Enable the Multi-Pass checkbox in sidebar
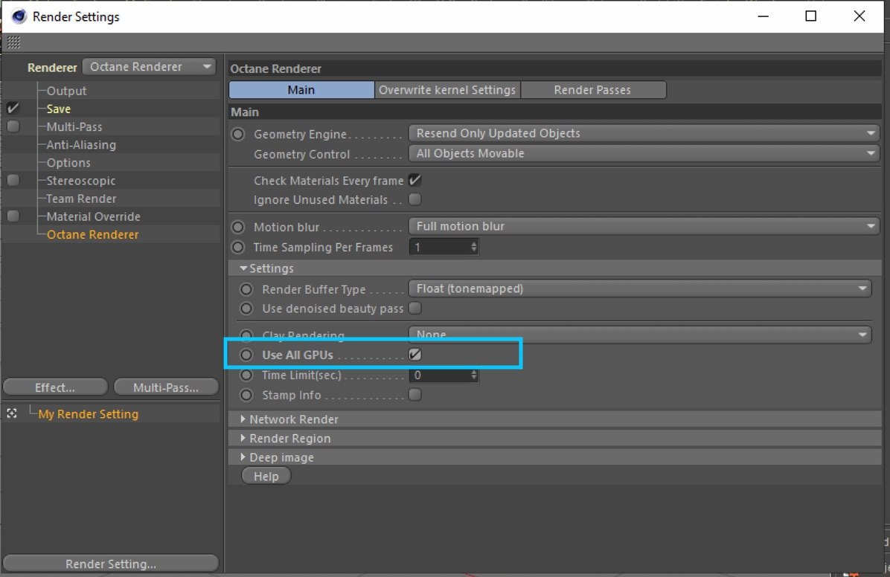 click(13, 126)
